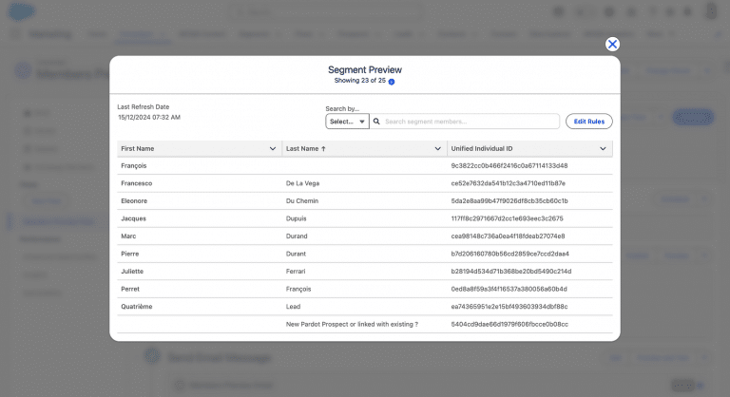Click the François last name cell

pyautogui.click(x=298, y=289)
